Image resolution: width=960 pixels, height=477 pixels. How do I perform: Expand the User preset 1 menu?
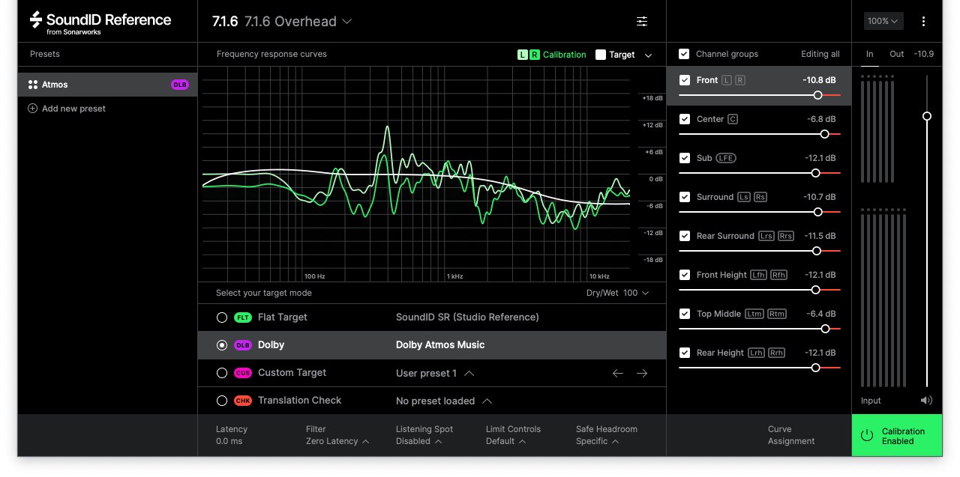435,373
